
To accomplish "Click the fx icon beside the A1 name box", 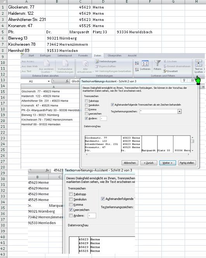I will pos(67,81).
